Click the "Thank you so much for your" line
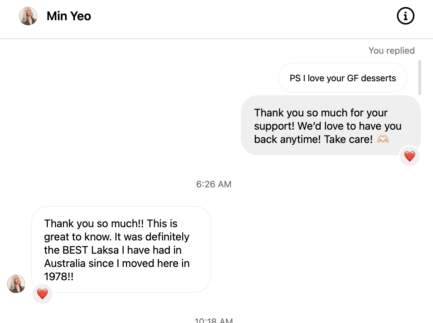 (321, 113)
